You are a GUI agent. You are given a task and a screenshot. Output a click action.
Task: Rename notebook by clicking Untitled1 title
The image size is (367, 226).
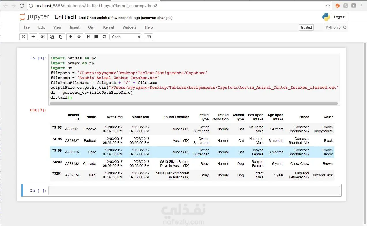click(65, 17)
